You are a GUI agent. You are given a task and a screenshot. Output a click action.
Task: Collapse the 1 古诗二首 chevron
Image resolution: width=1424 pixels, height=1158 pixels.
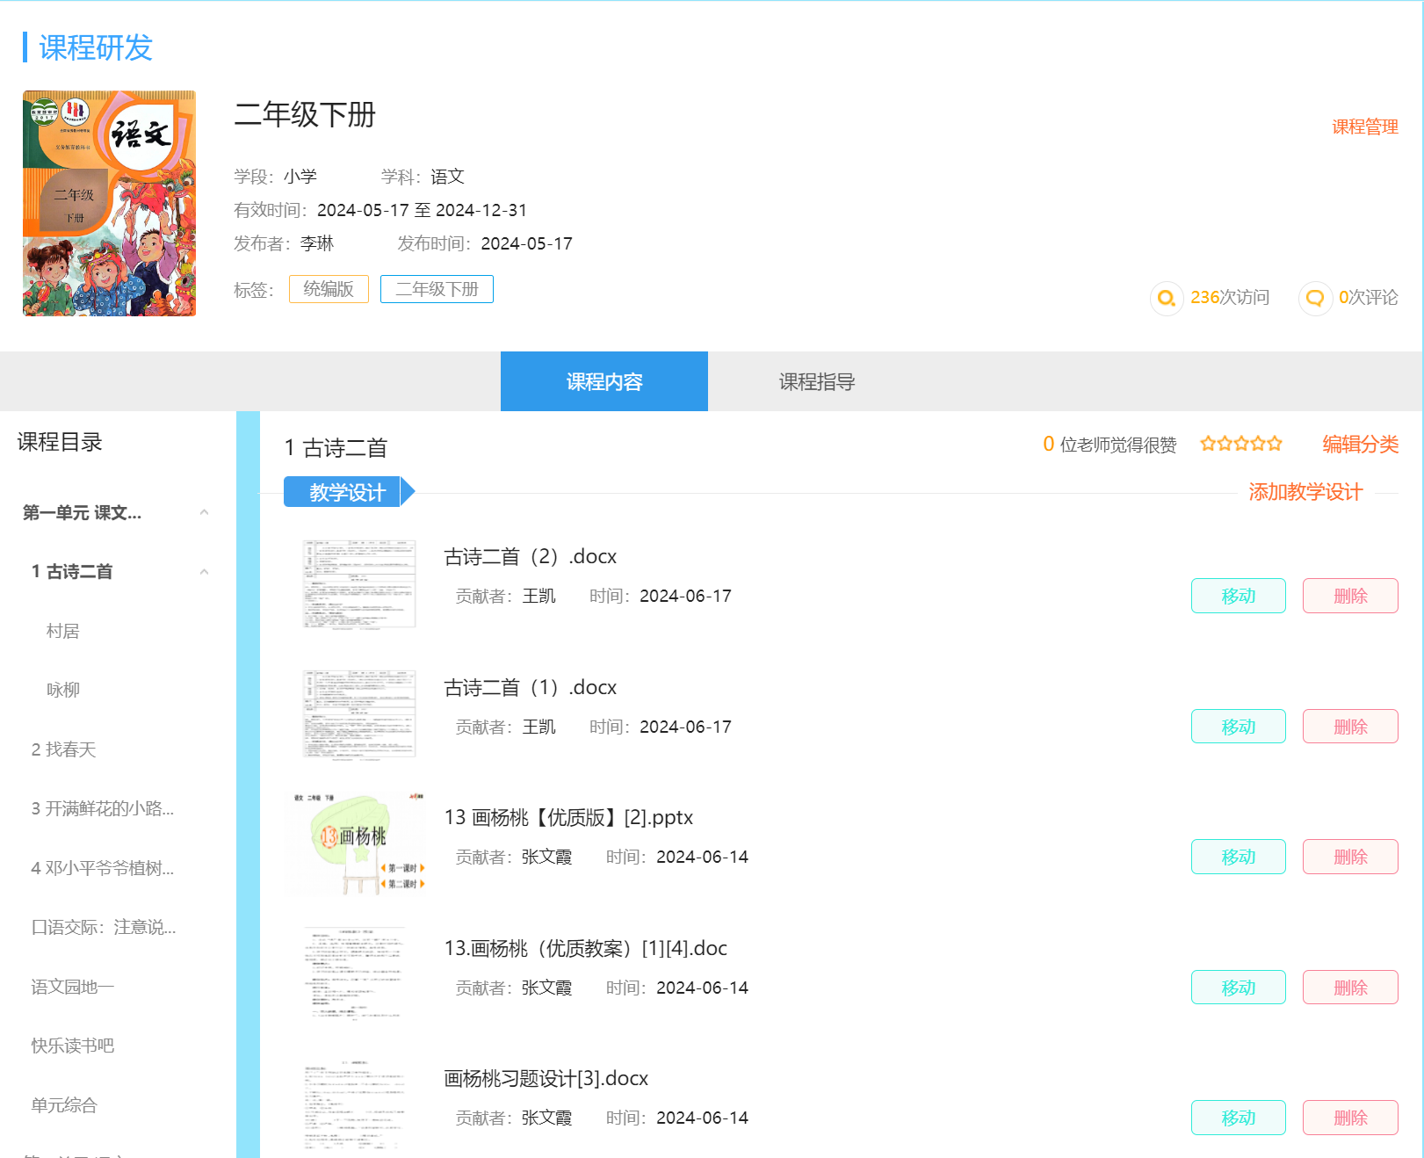click(x=204, y=572)
